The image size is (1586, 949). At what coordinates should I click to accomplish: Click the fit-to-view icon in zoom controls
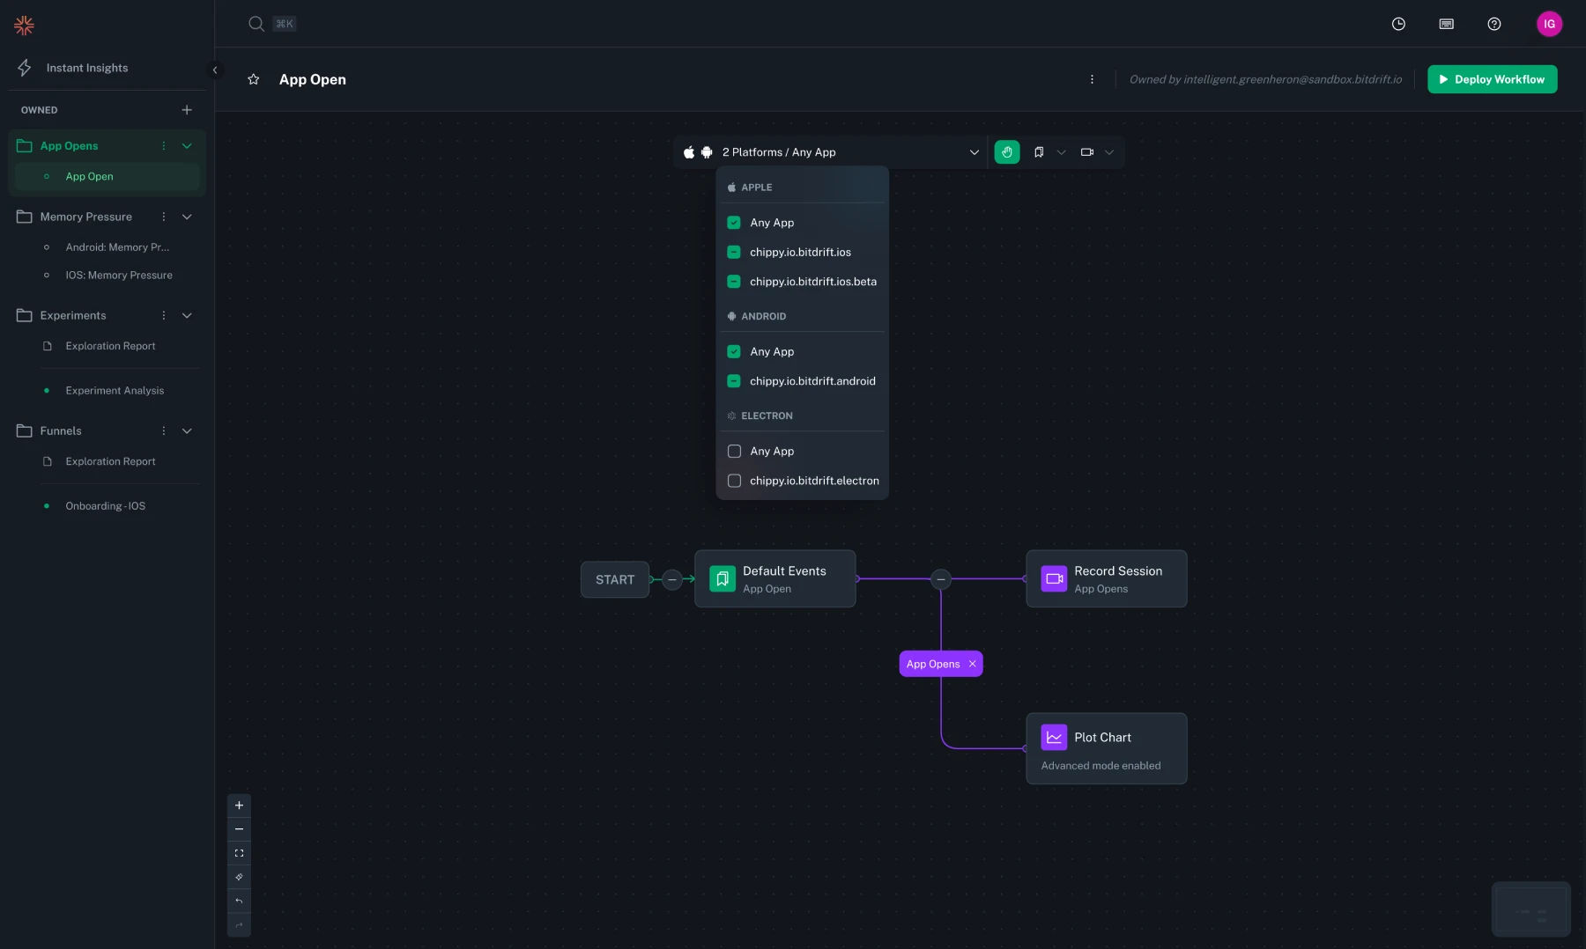click(239, 853)
